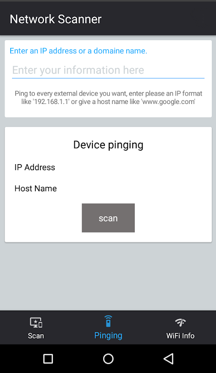Image resolution: width=216 pixels, height=373 pixels.
Task: Click the Network Scanner title
Action: tap(55, 19)
